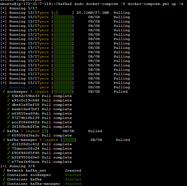Select layer hash 75deccc0fc24
The image size is (187, 186).
[x=25, y=149]
